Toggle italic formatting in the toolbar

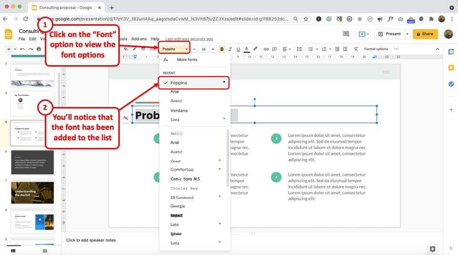pos(230,49)
